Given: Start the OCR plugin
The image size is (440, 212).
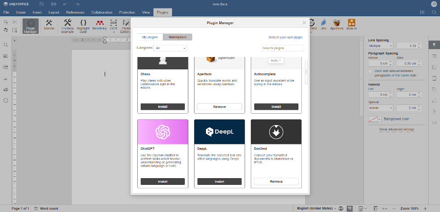Looking at the screenshot, I should pyautogui.click(x=114, y=25).
